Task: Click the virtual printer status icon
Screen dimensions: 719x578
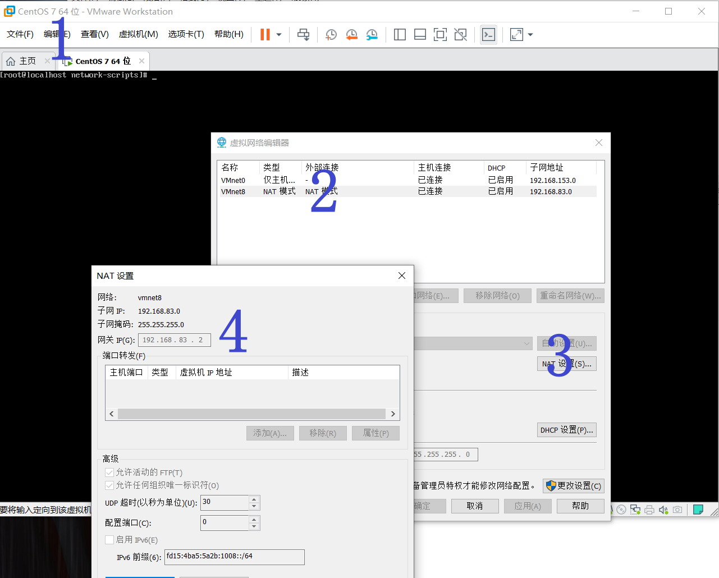Action: pyautogui.click(x=649, y=510)
